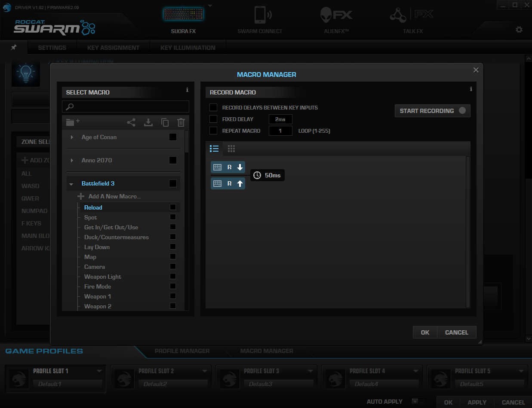Open the settings gear in top right
Image resolution: width=532 pixels, height=408 pixels.
coord(519,30)
